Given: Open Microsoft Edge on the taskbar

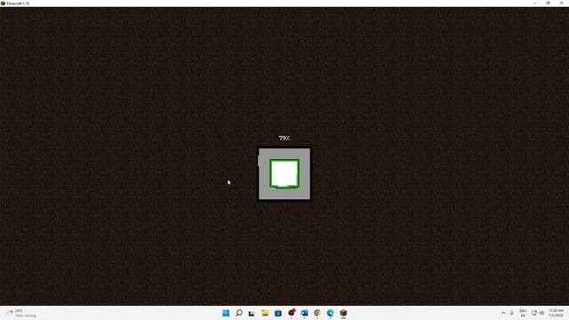Looking at the screenshot, I should (330, 313).
